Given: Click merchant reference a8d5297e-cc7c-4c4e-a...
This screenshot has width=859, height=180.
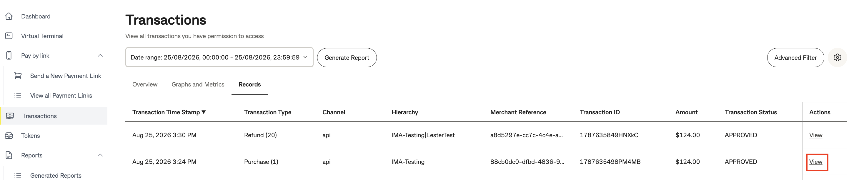Looking at the screenshot, I should (x=527, y=135).
